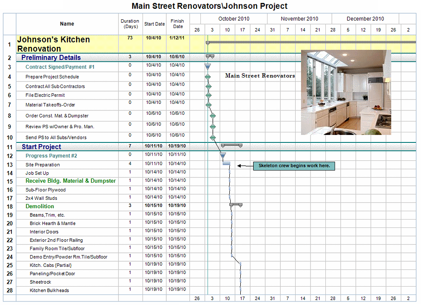Select the Order Const. Mat. & Dumpster diamond
This screenshot has height=305, width=421.
[x=213, y=116]
